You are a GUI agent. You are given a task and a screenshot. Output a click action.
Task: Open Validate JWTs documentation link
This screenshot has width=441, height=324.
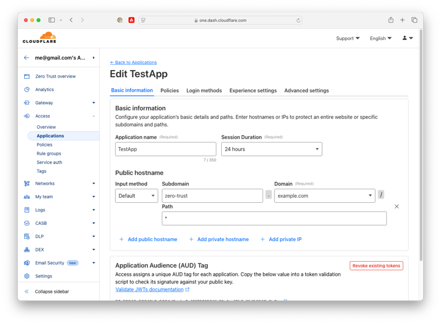tap(149, 289)
